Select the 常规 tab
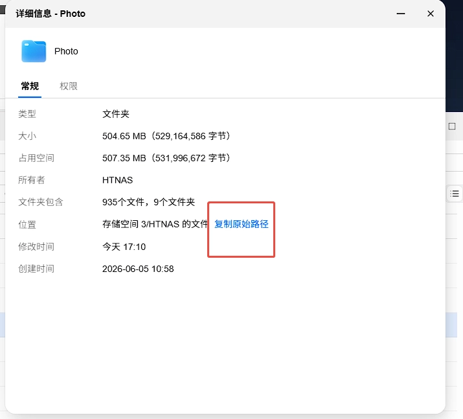Viewport: 463px width, 419px height. pyautogui.click(x=30, y=86)
